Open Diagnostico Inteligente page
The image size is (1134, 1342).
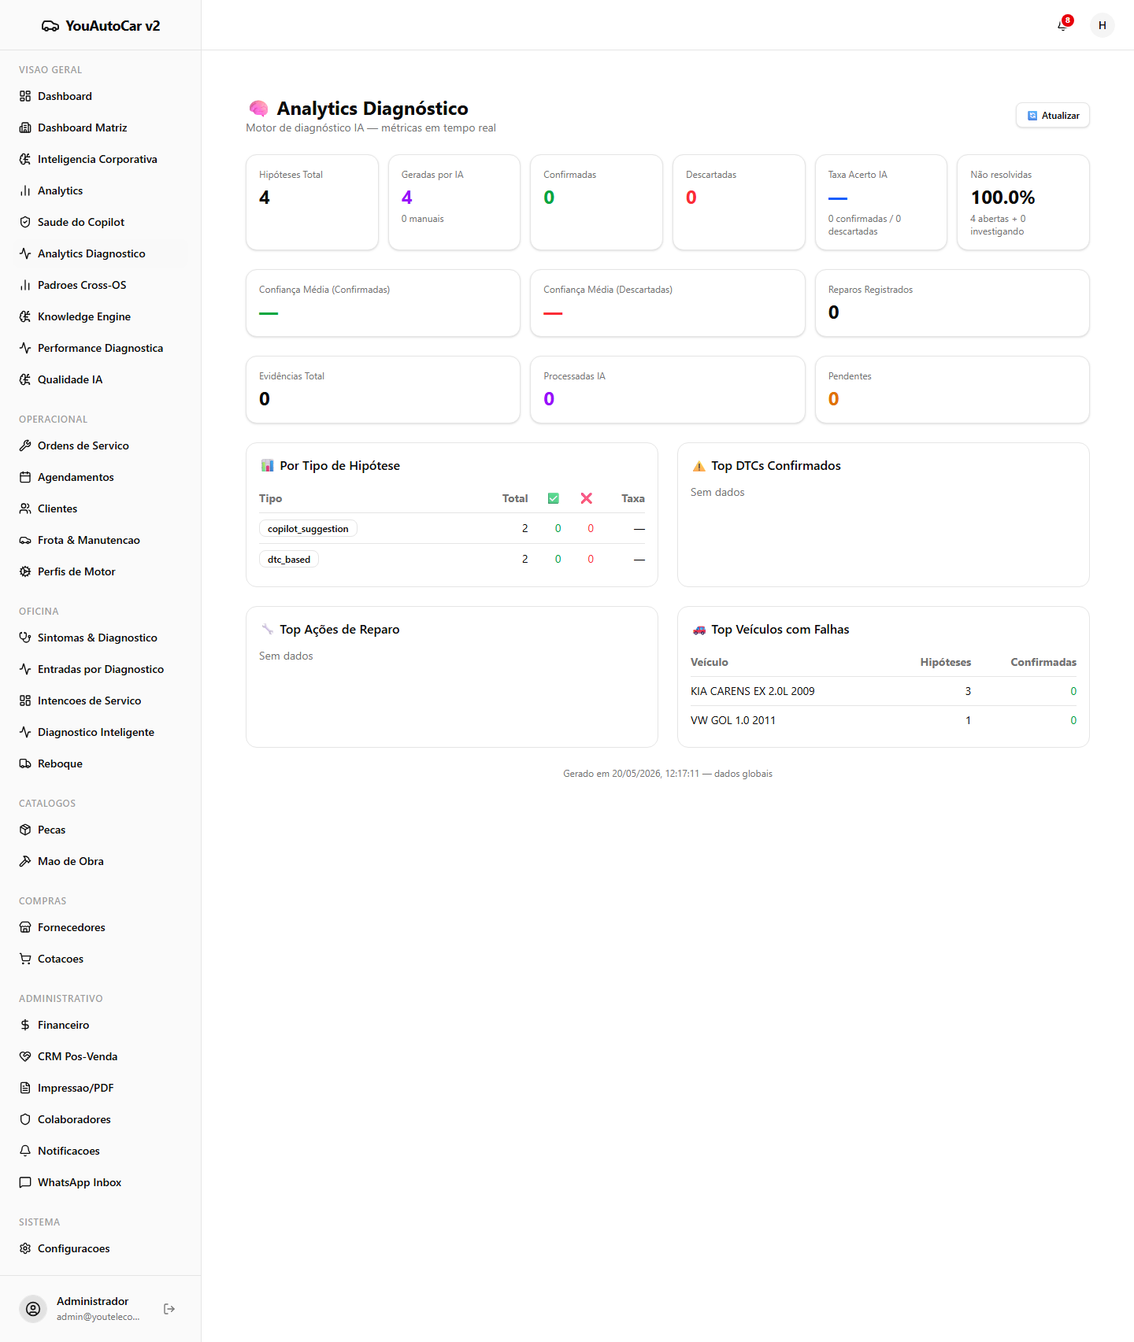click(100, 732)
